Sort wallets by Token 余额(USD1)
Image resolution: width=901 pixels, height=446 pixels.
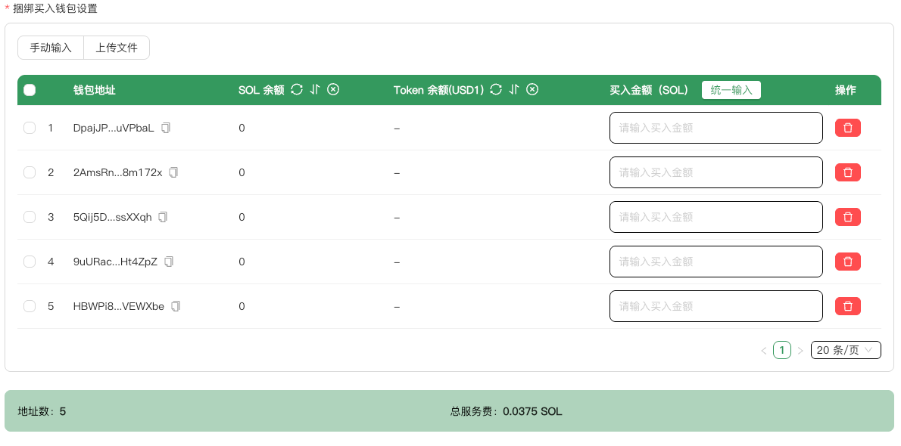[514, 90]
